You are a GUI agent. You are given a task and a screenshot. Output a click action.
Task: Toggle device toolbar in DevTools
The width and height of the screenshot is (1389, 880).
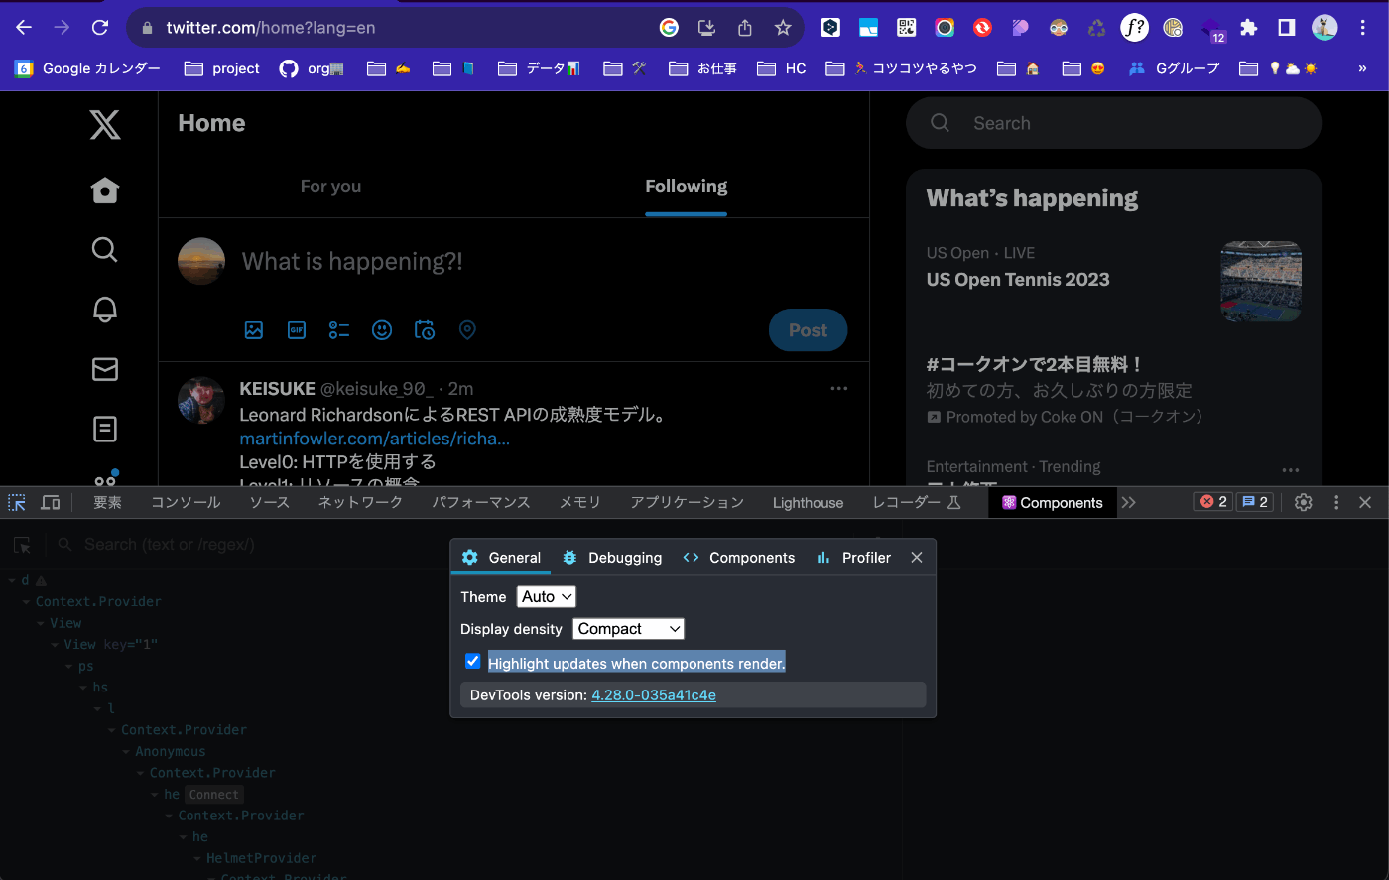pyautogui.click(x=51, y=503)
